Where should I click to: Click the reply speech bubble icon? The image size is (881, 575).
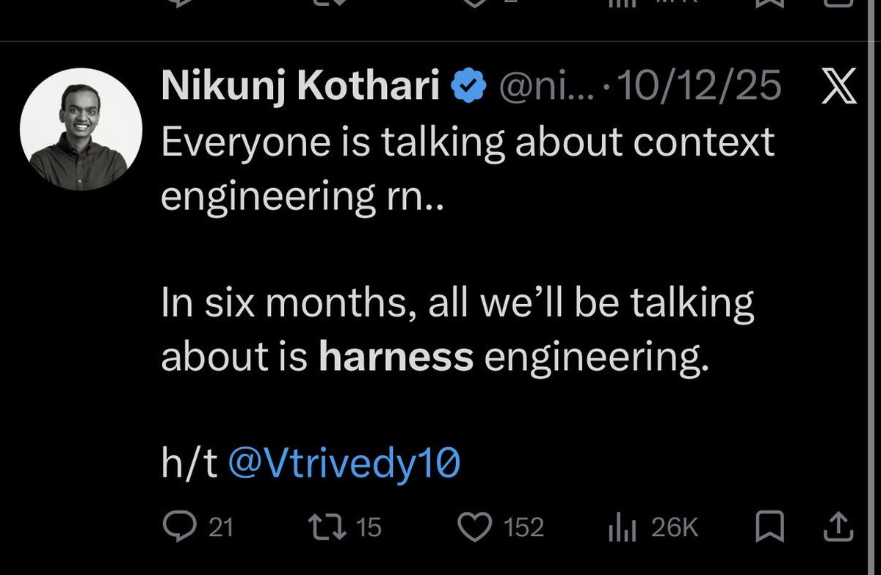point(175,527)
